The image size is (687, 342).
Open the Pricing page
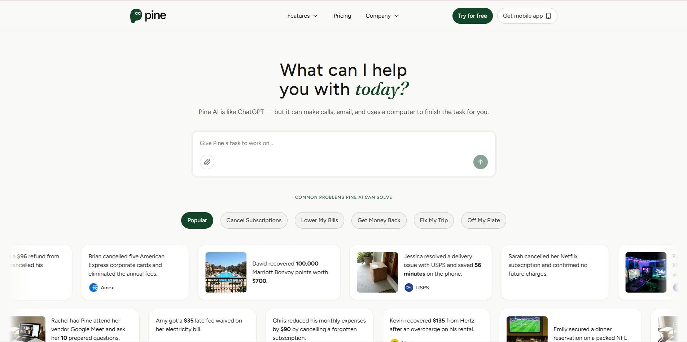pyautogui.click(x=342, y=16)
